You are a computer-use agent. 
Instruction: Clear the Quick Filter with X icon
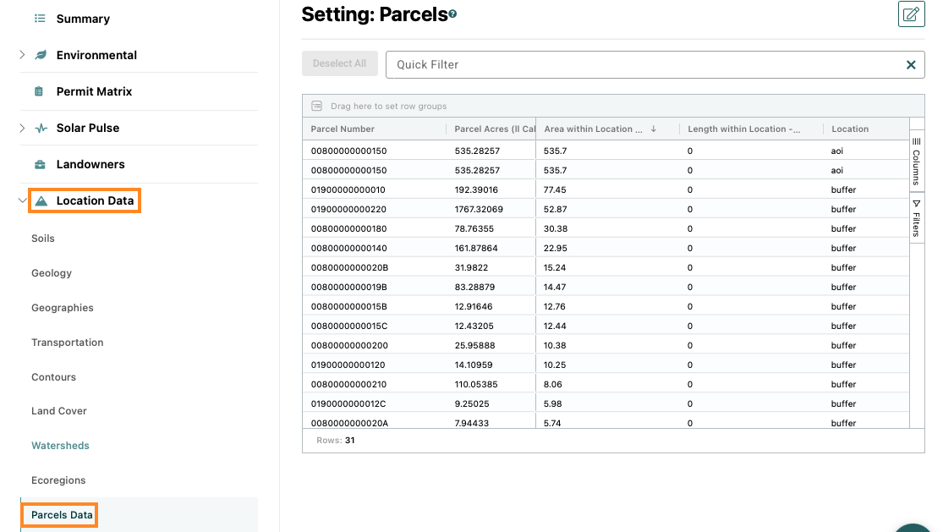click(911, 64)
